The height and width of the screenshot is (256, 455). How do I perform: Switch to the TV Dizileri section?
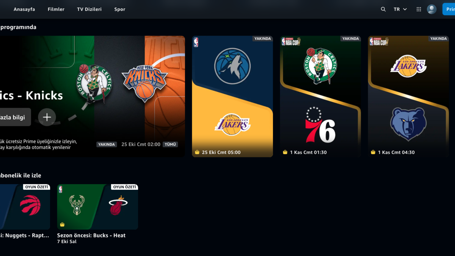(89, 9)
